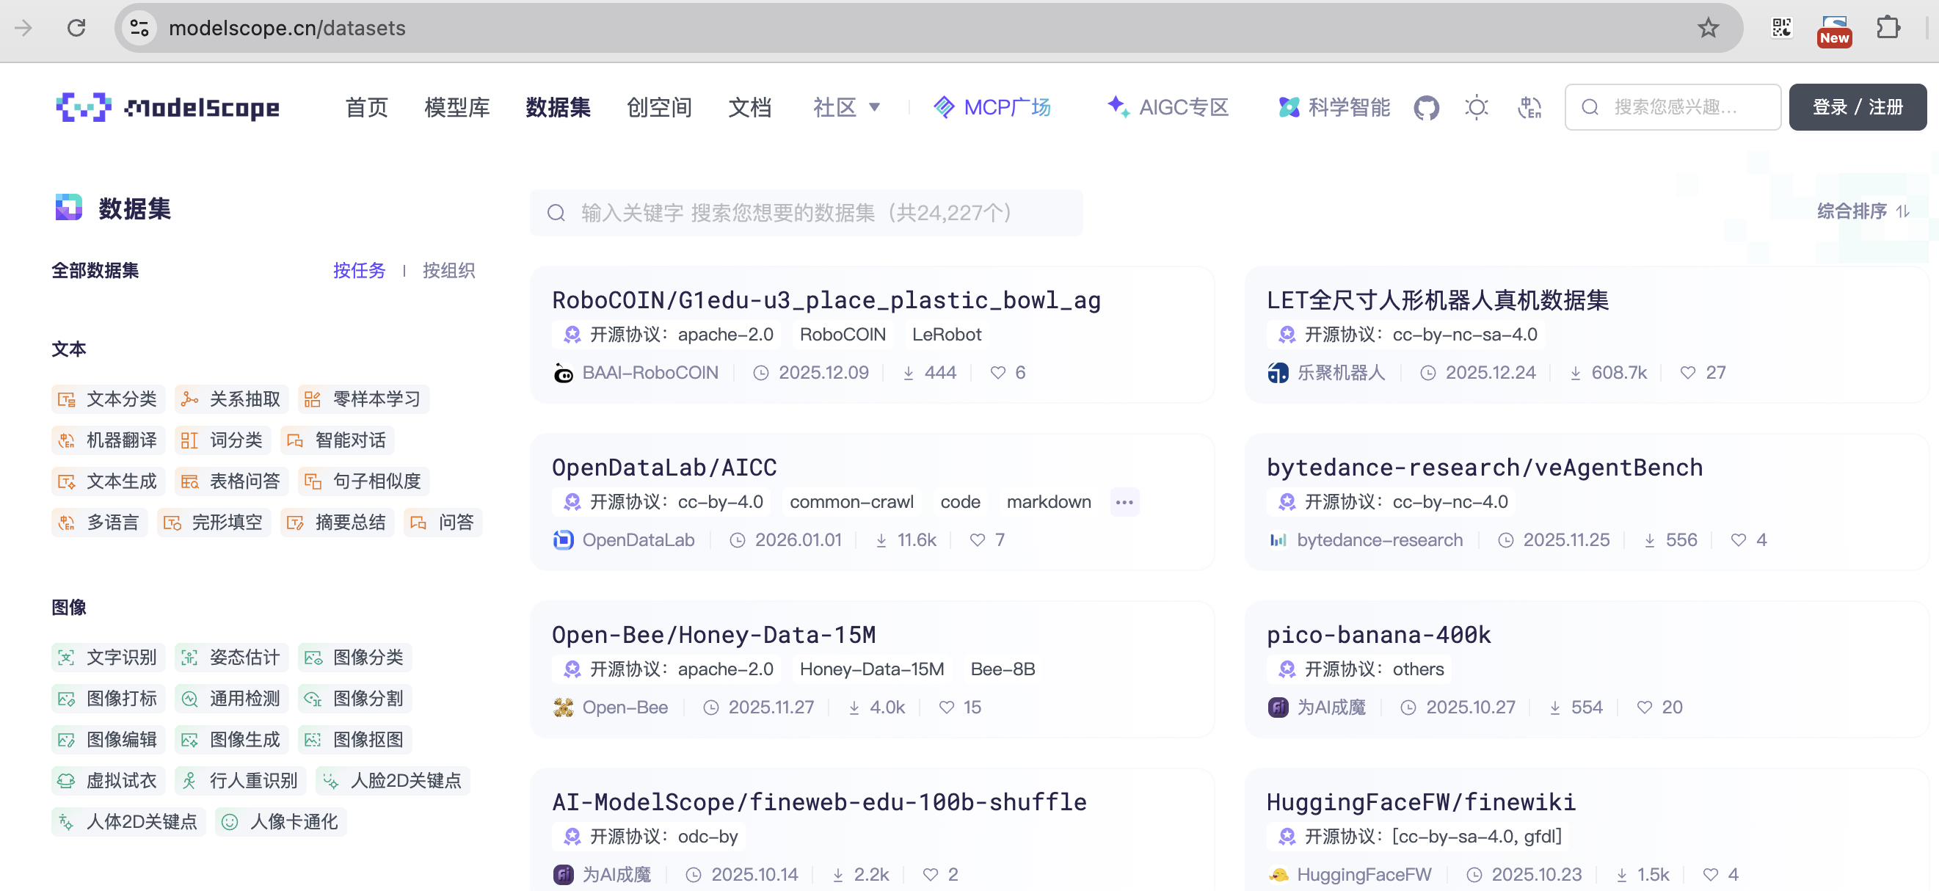Like the pico-banana-400k dataset heart icon
The height and width of the screenshot is (891, 1939).
point(1645,708)
